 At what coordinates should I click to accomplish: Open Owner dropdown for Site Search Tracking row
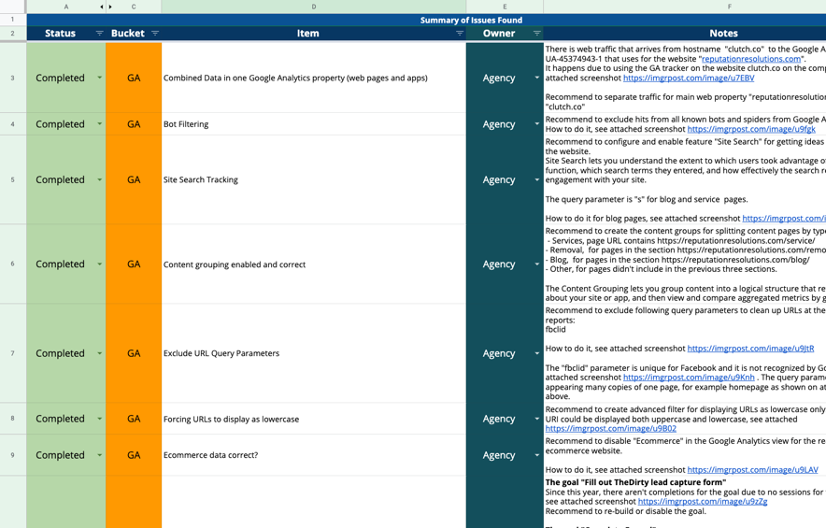(x=536, y=179)
